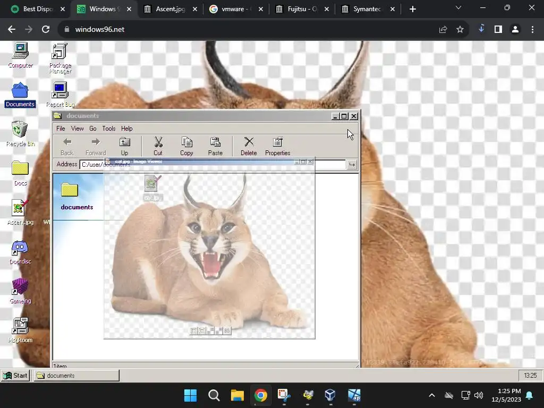This screenshot has width=544, height=408.
Task: Open the Computer desktop icon
Action: [20, 55]
